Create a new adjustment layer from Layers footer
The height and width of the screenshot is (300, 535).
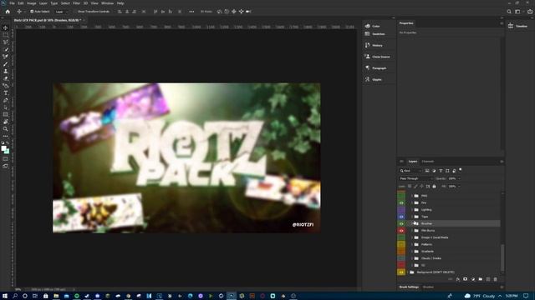pos(473,279)
